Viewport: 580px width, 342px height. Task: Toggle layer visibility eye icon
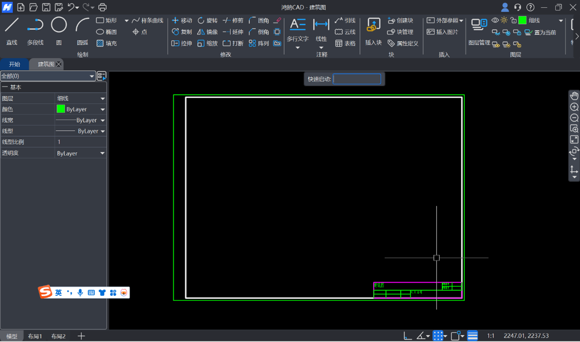click(x=495, y=21)
